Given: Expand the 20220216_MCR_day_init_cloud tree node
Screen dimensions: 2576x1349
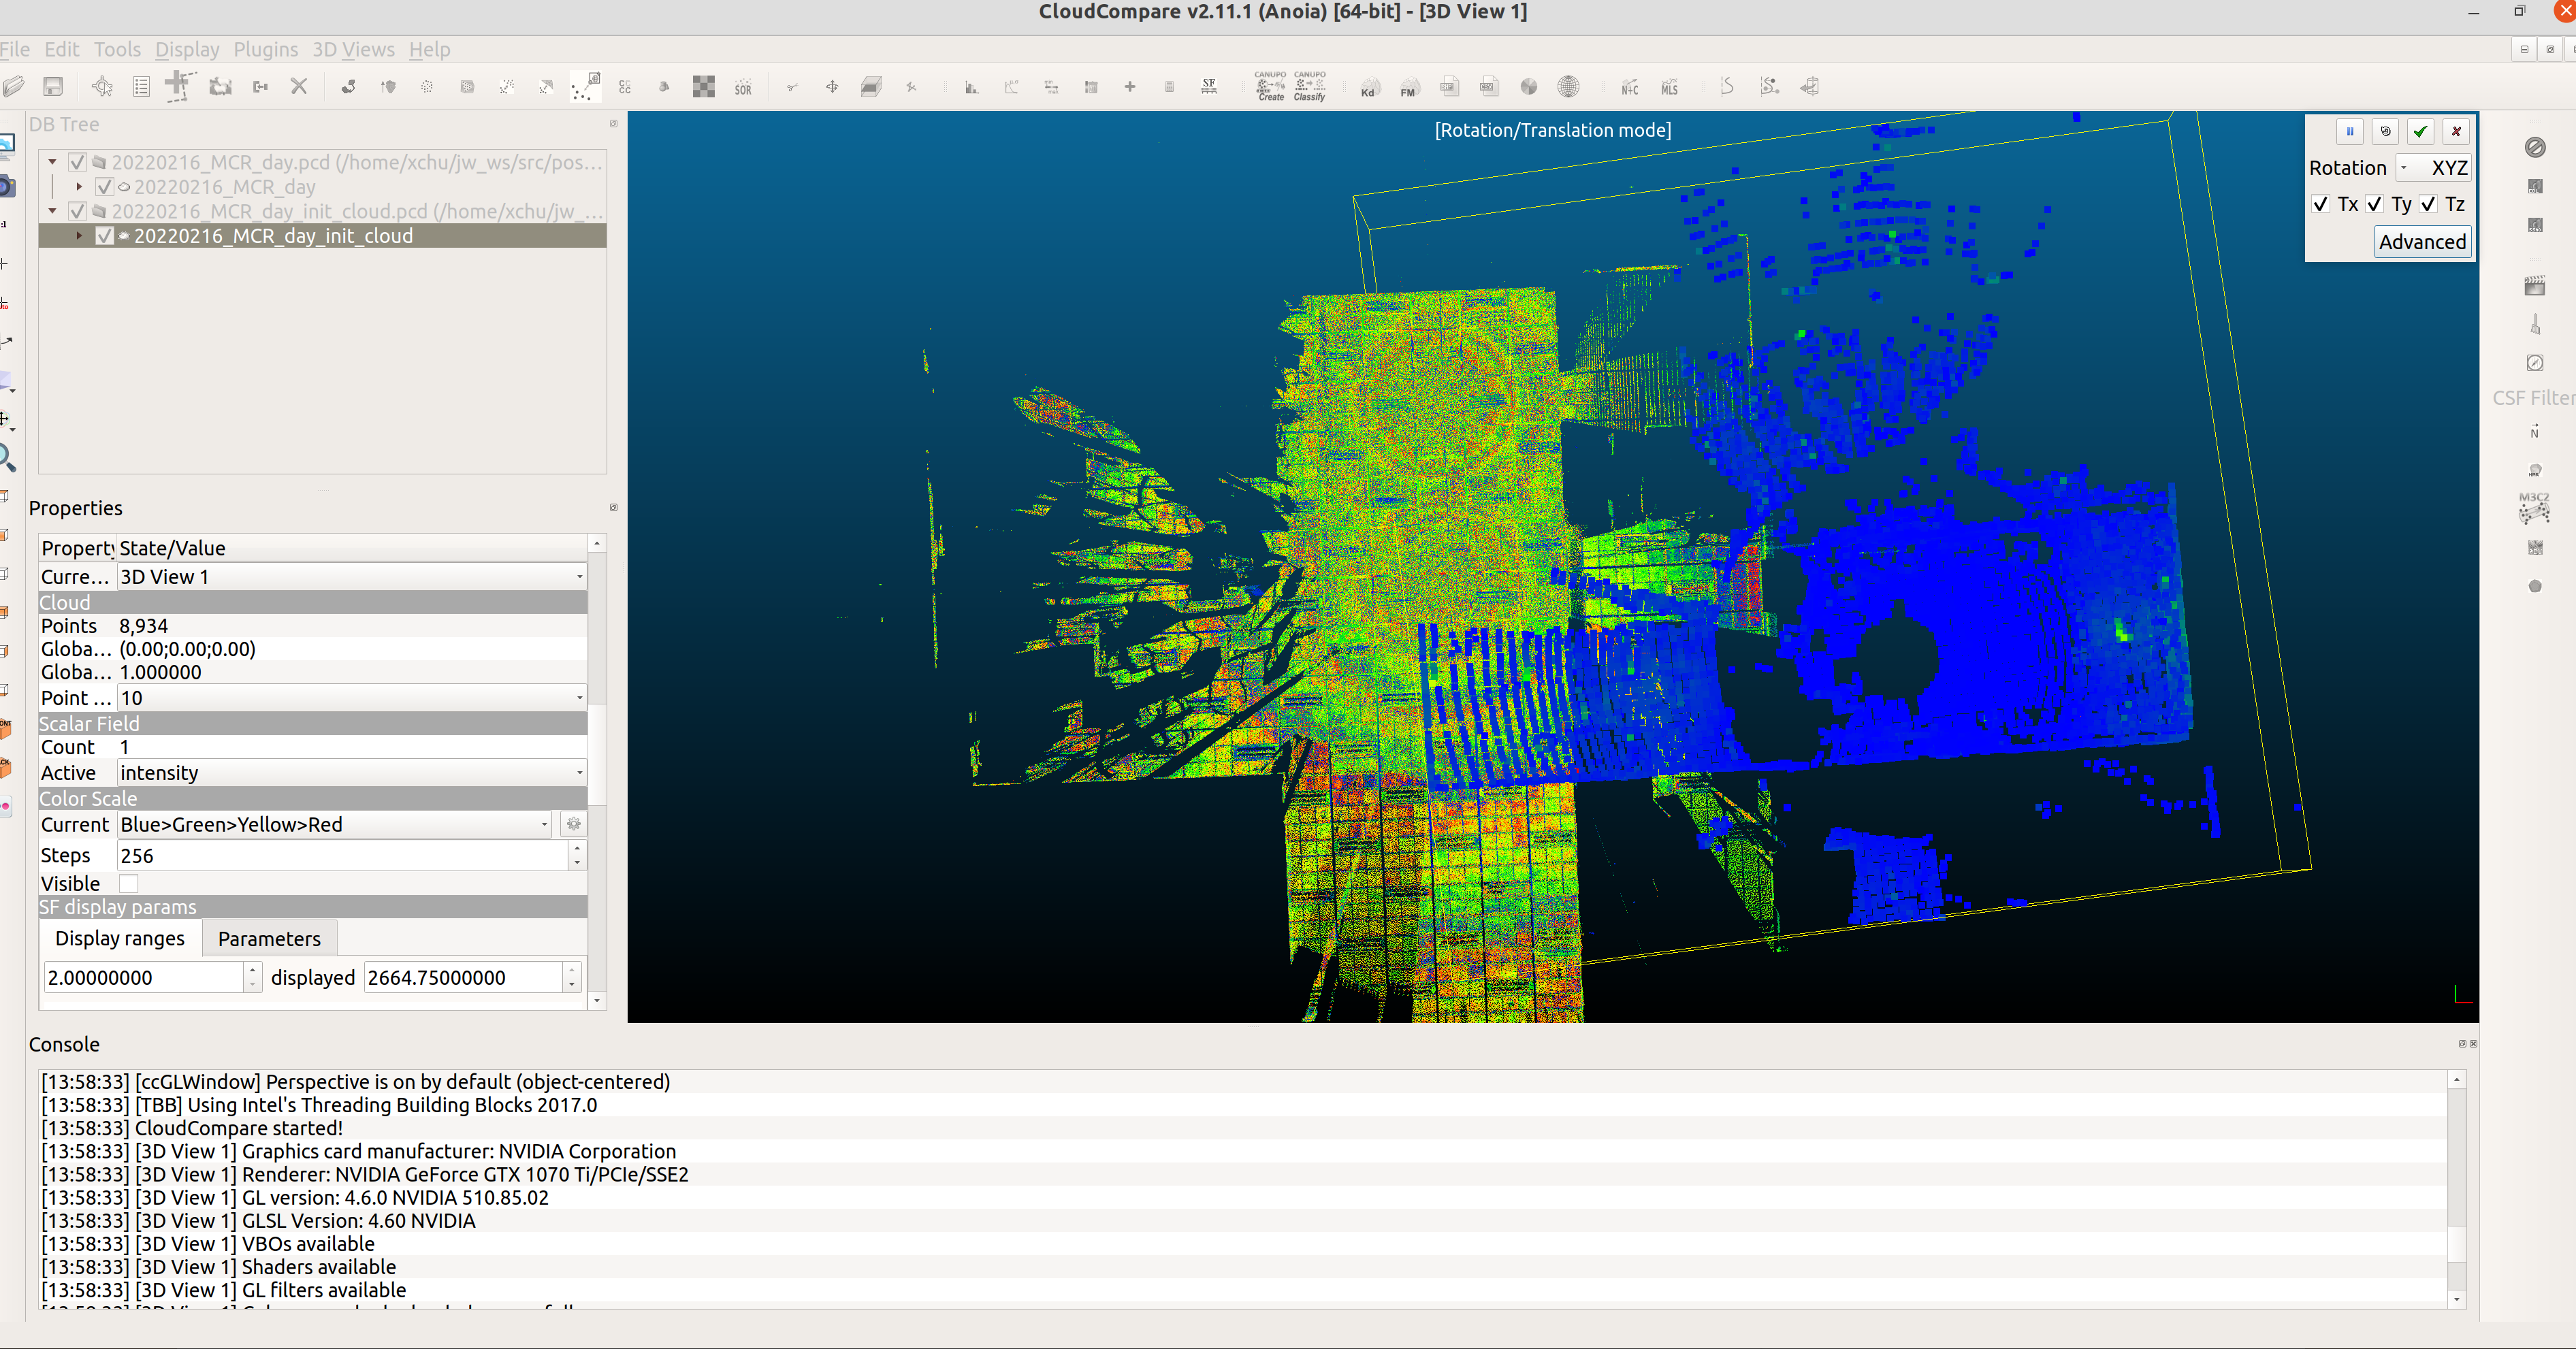Looking at the screenshot, I should pos(79,236).
